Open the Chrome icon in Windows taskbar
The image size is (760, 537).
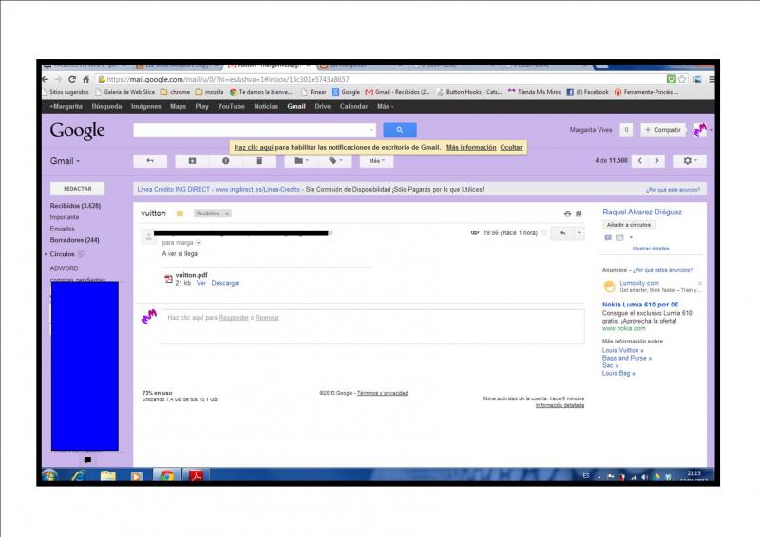167,476
